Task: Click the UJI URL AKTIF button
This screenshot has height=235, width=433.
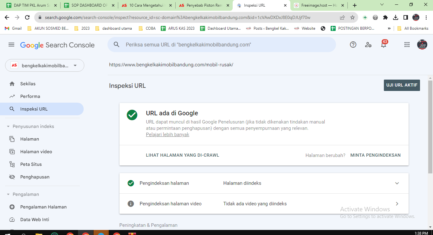Action: (402, 85)
